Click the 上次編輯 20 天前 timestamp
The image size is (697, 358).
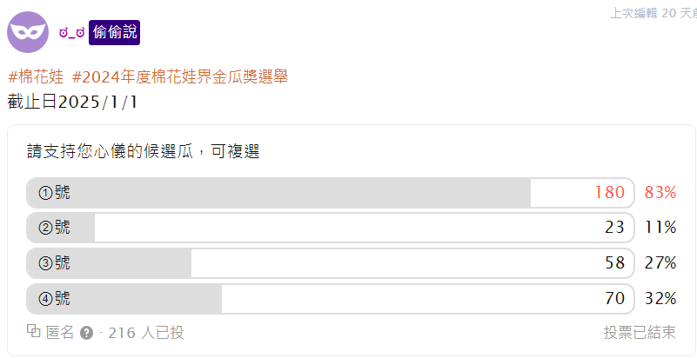[x=653, y=13]
